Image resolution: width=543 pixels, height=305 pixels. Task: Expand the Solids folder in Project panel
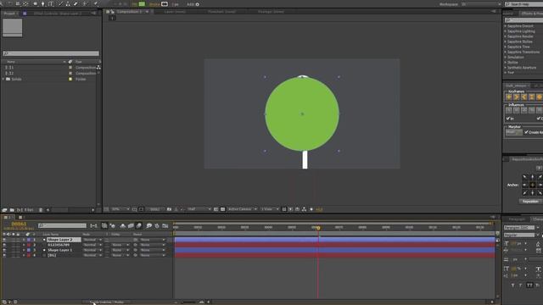point(3,79)
